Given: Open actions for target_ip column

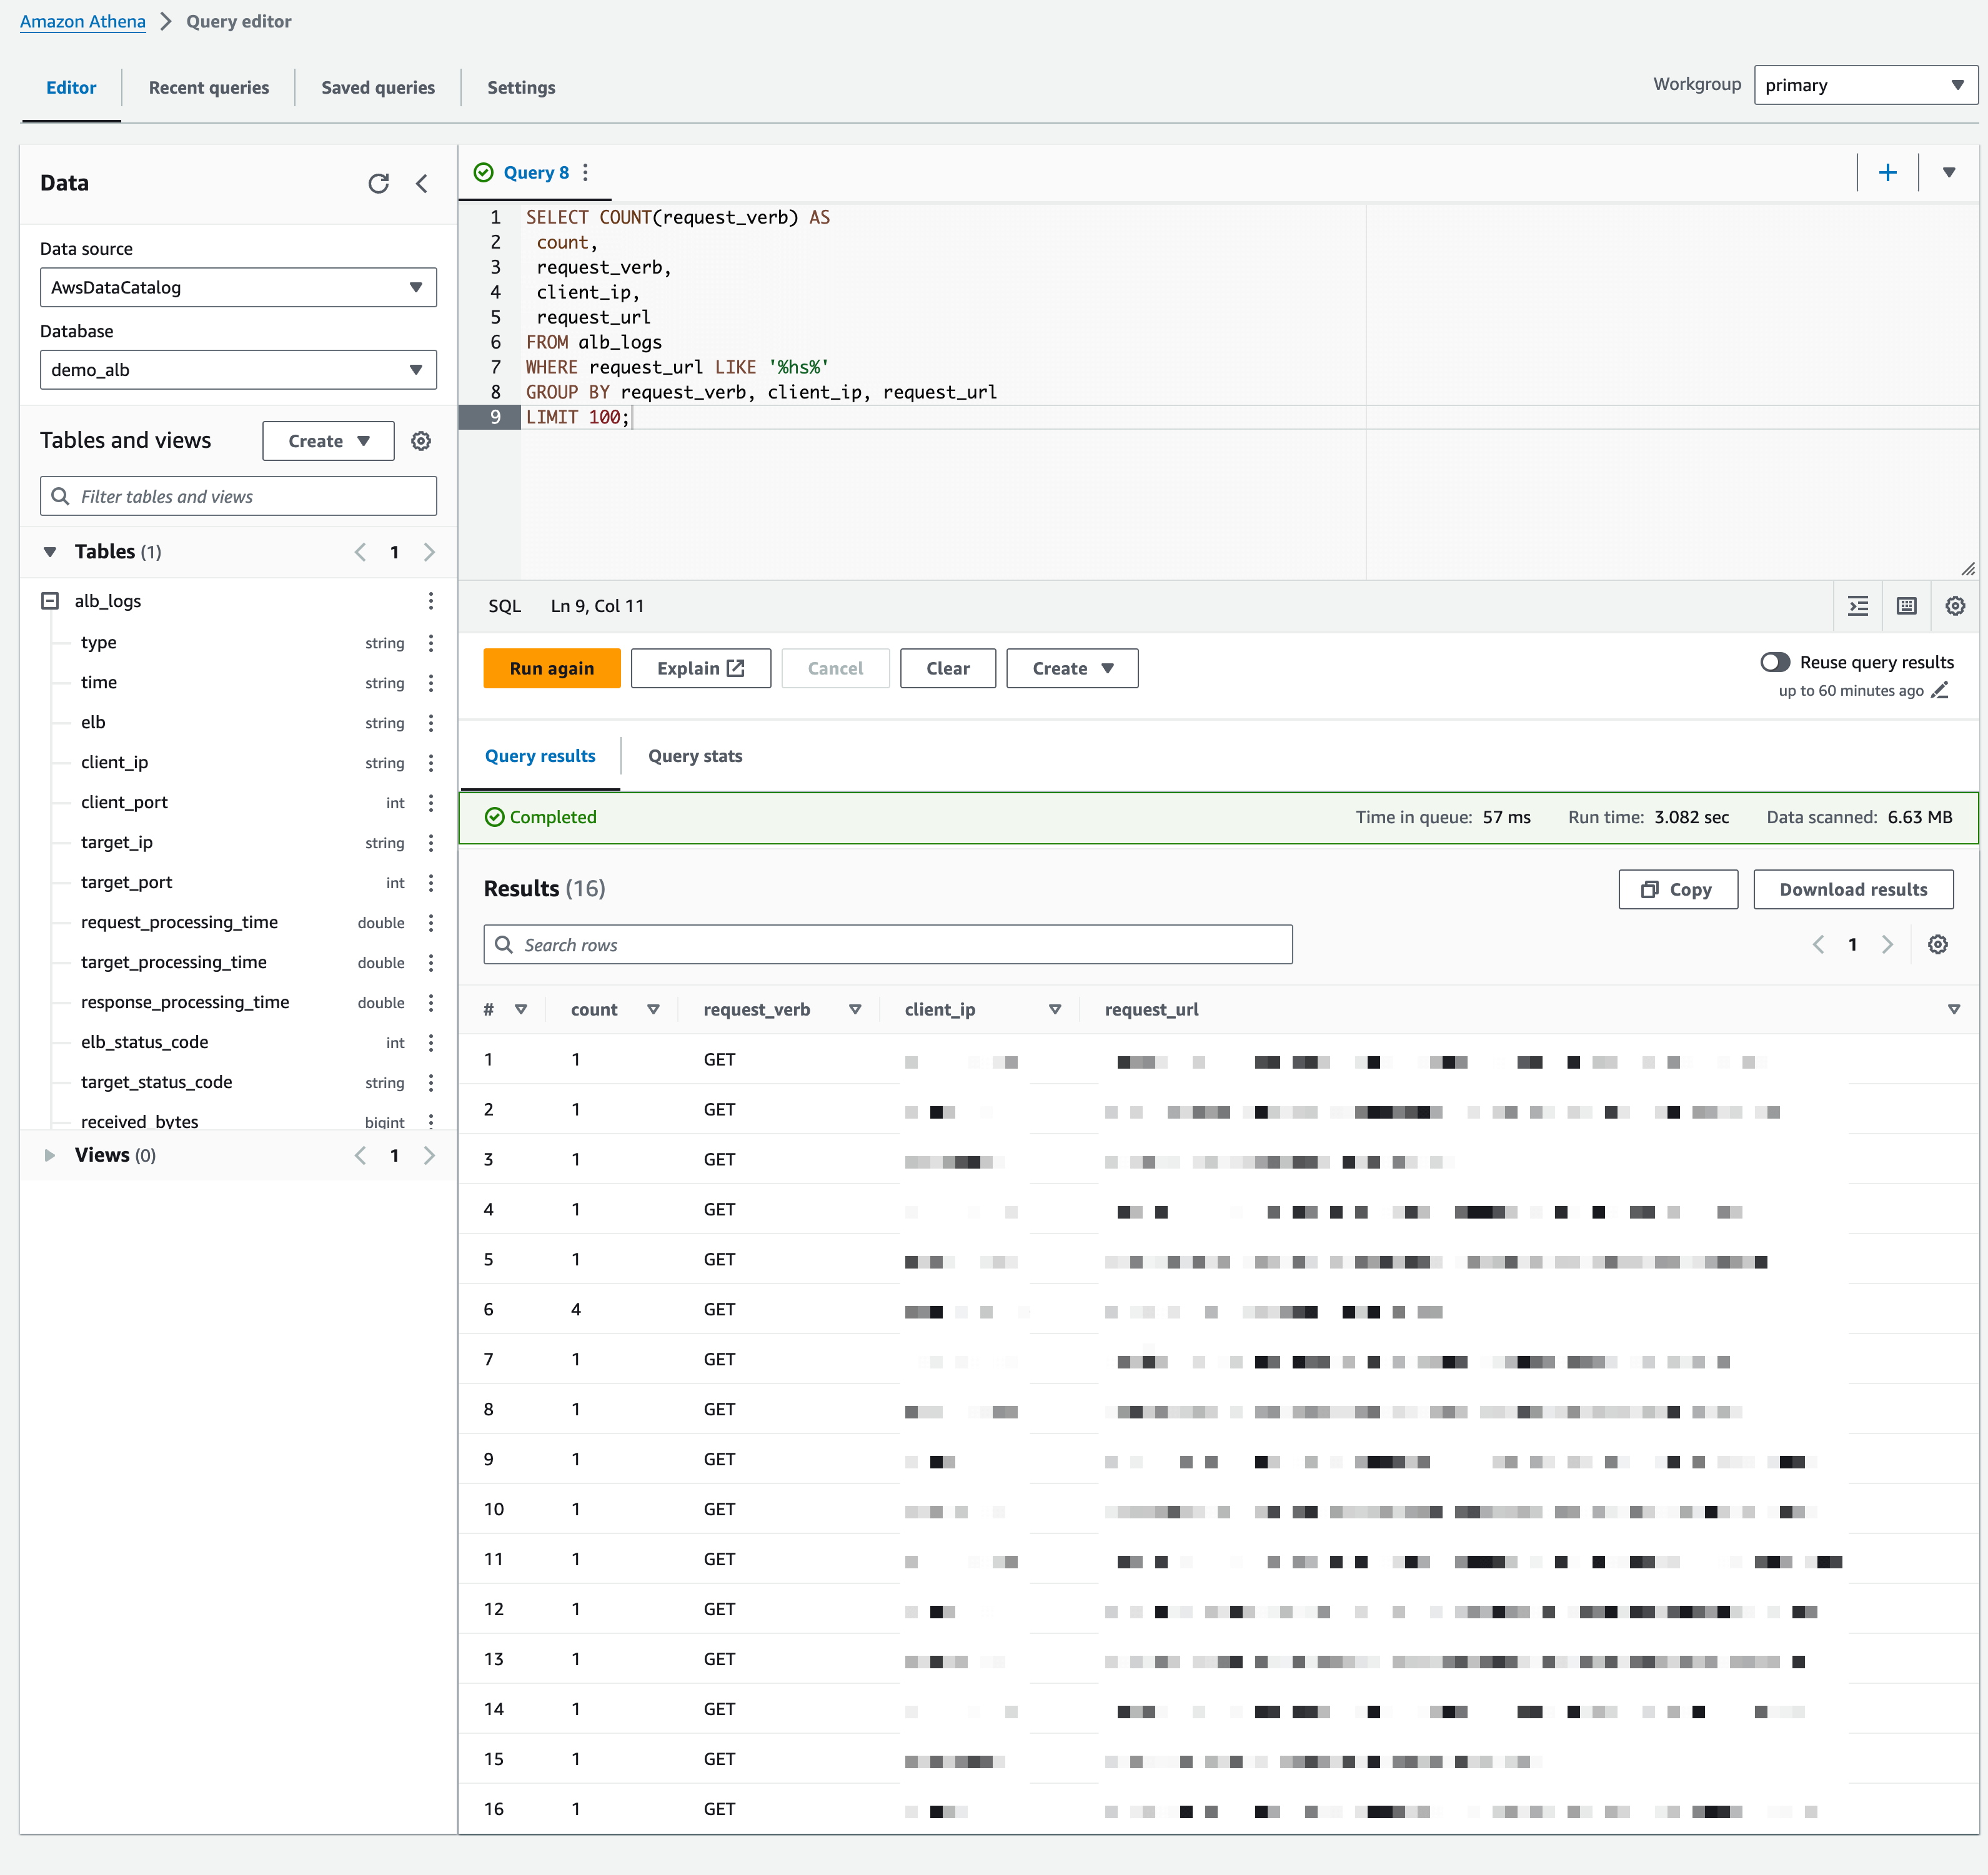Looking at the screenshot, I should pos(431,843).
